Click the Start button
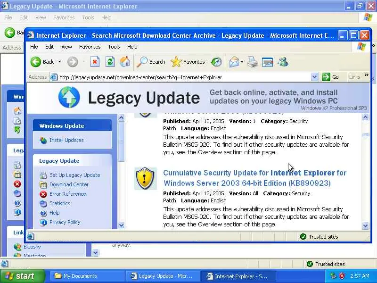 [23, 276]
